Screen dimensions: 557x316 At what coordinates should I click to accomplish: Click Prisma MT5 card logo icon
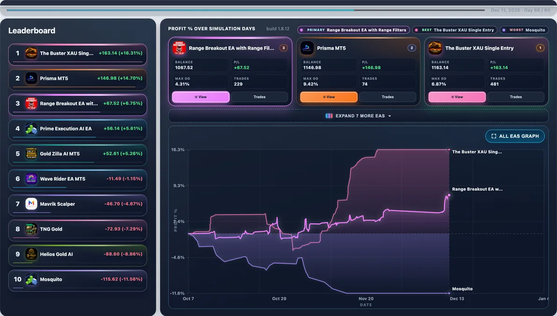[x=307, y=48]
